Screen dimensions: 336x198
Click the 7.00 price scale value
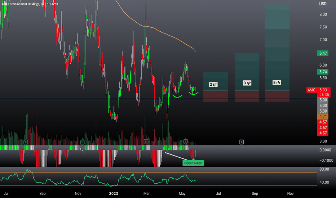click(x=323, y=40)
